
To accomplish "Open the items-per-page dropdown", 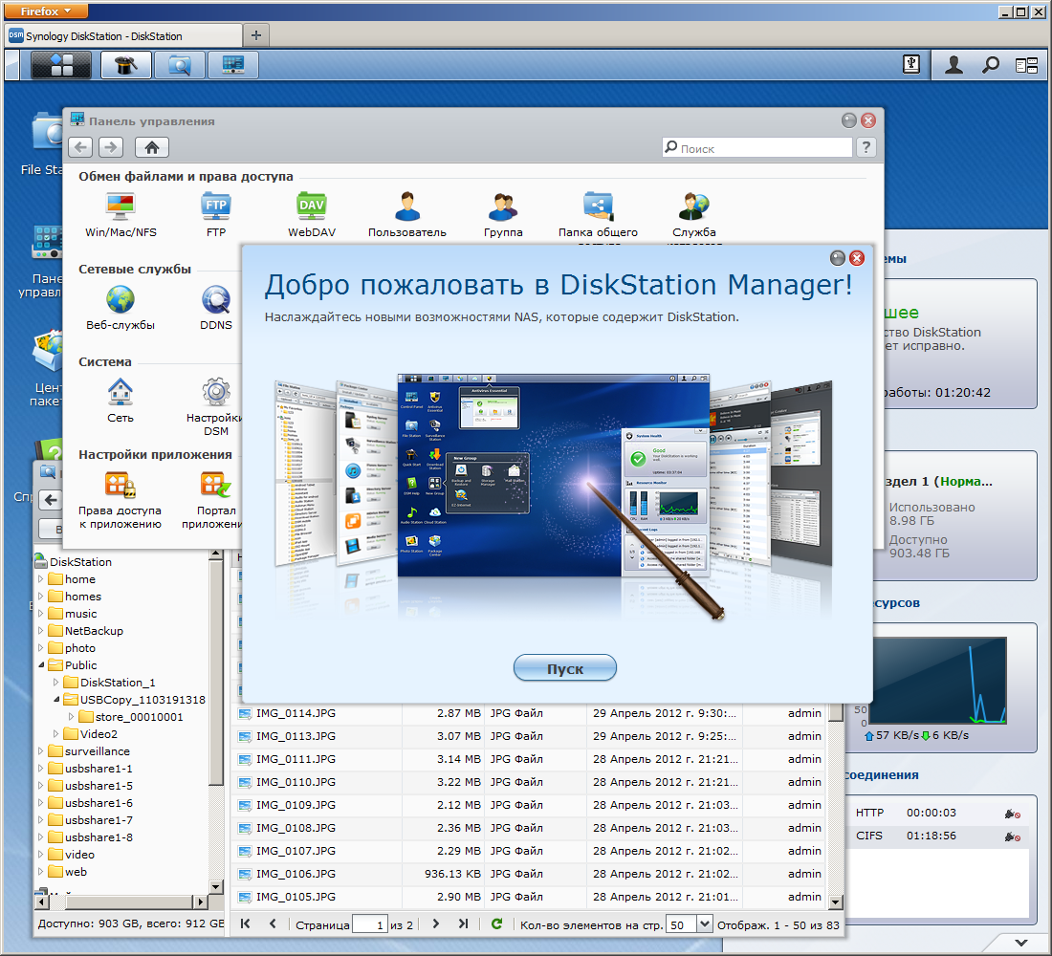I will tap(705, 924).
